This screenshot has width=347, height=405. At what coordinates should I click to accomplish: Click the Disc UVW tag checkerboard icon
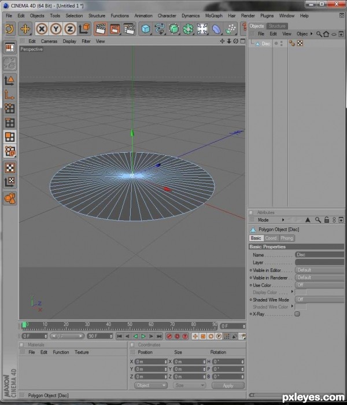coord(300,43)
